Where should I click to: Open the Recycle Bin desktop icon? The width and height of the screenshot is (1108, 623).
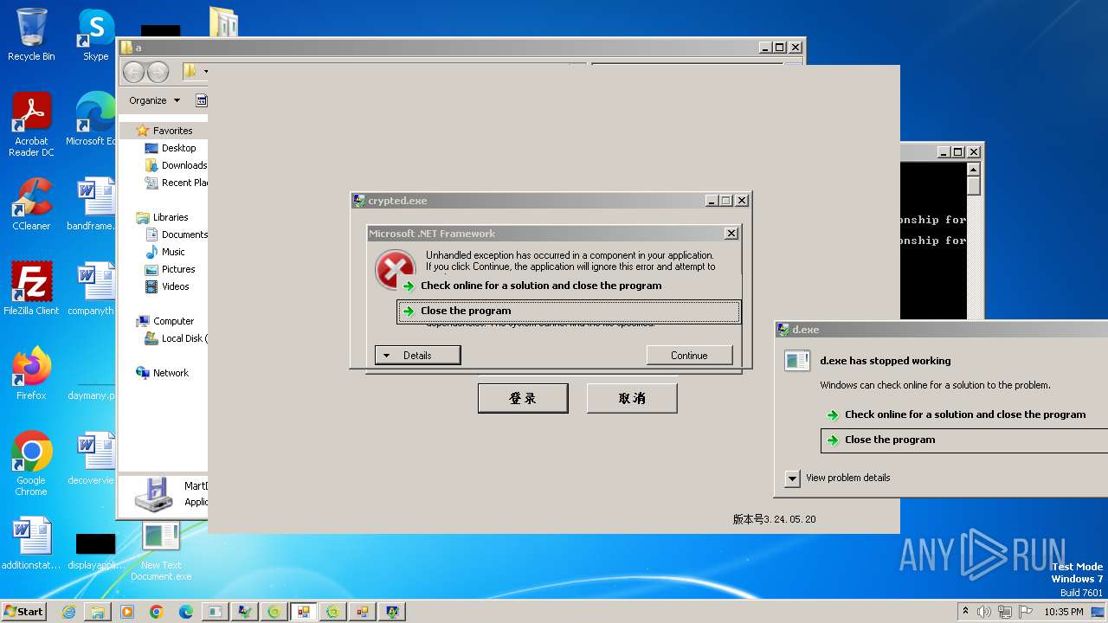pos(31,35)
